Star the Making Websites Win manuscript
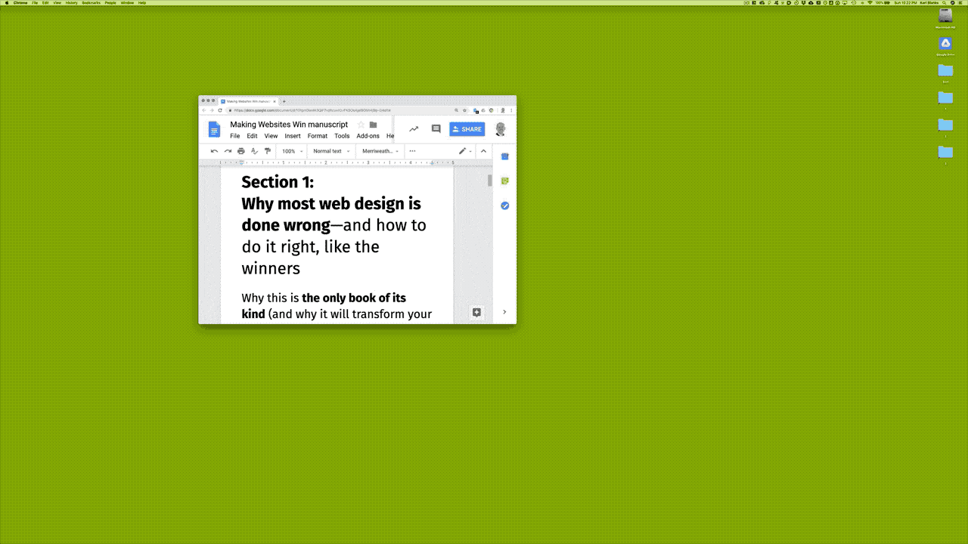This screenshot has width=968, height=544. click(x=361, y=125)
